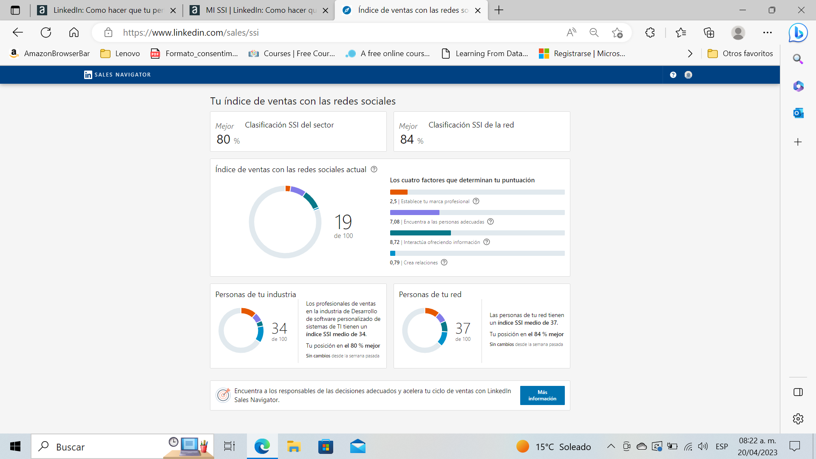This screenshot has height=459, width=816.
Task: Open Collections icon
Action: pos(709,32)
